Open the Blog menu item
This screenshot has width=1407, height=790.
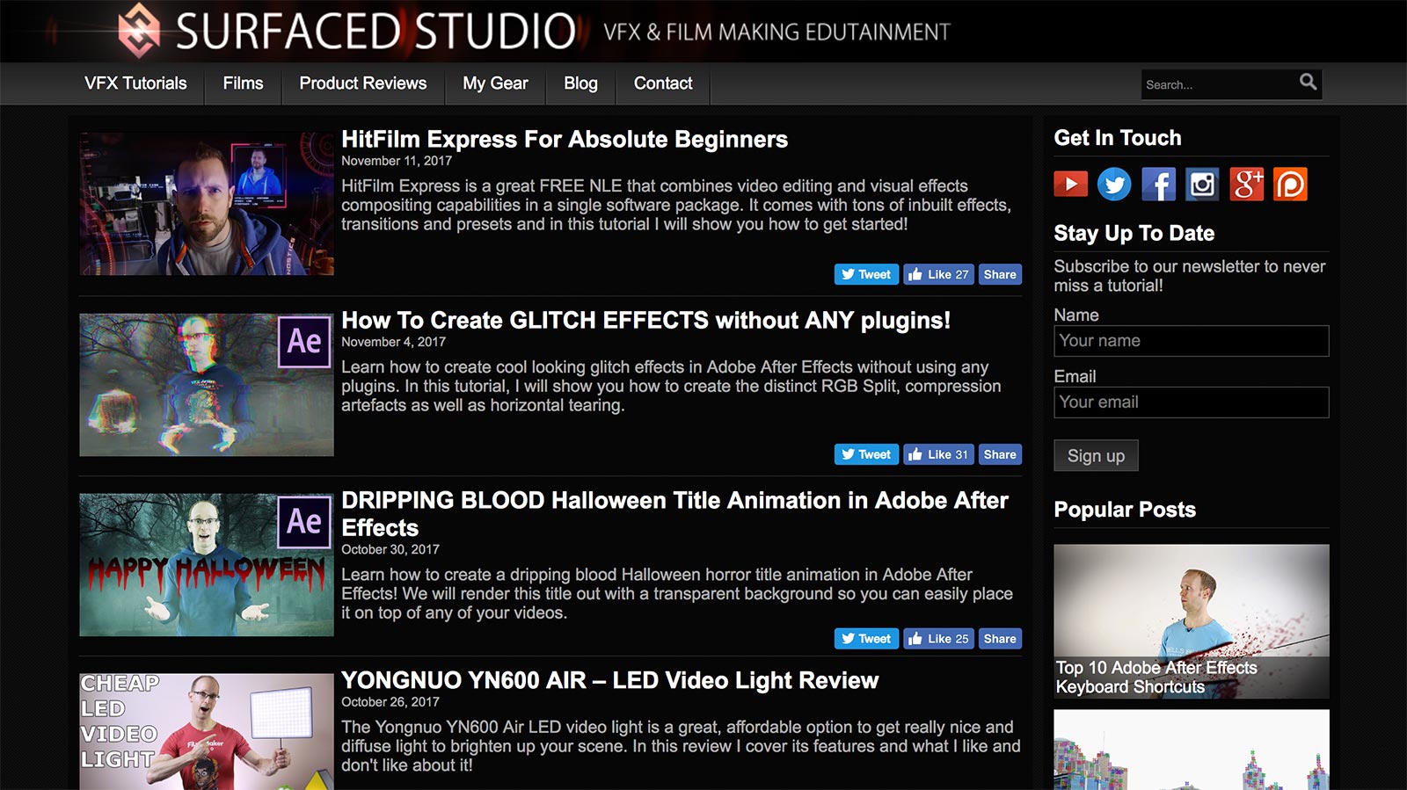pos(580,83)
